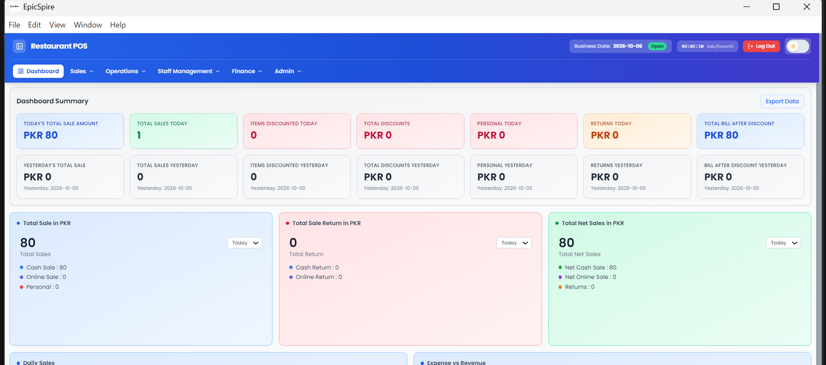The width and height of the screenshot is (826, 365).
Task: Click the Total Discounts Yesterday card
Action: coord(410,177)
